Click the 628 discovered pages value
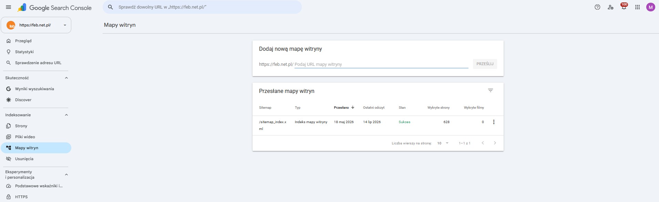 [x=446, y=122]
